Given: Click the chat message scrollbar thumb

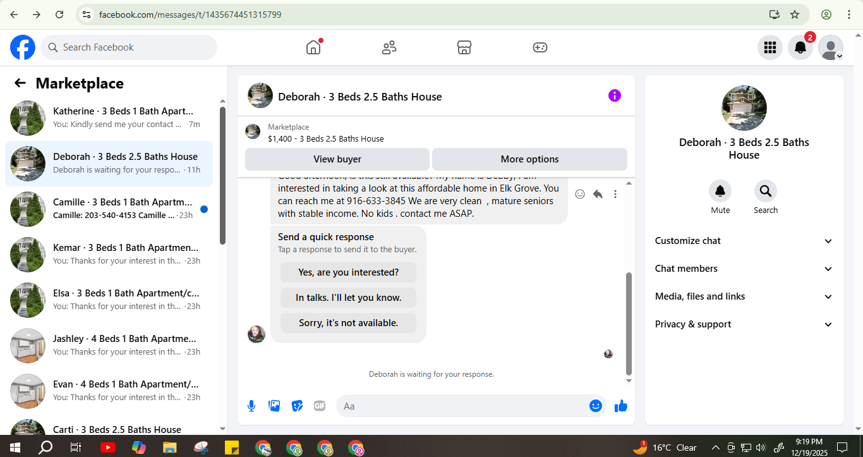Looking at the screenshot, I should pos(629,324).
